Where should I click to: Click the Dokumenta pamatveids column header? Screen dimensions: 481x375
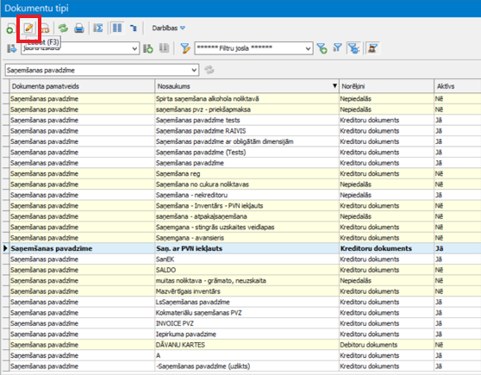click(x=82, y=86)
